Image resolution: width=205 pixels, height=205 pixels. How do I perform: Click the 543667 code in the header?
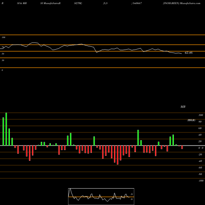(137, 3)
